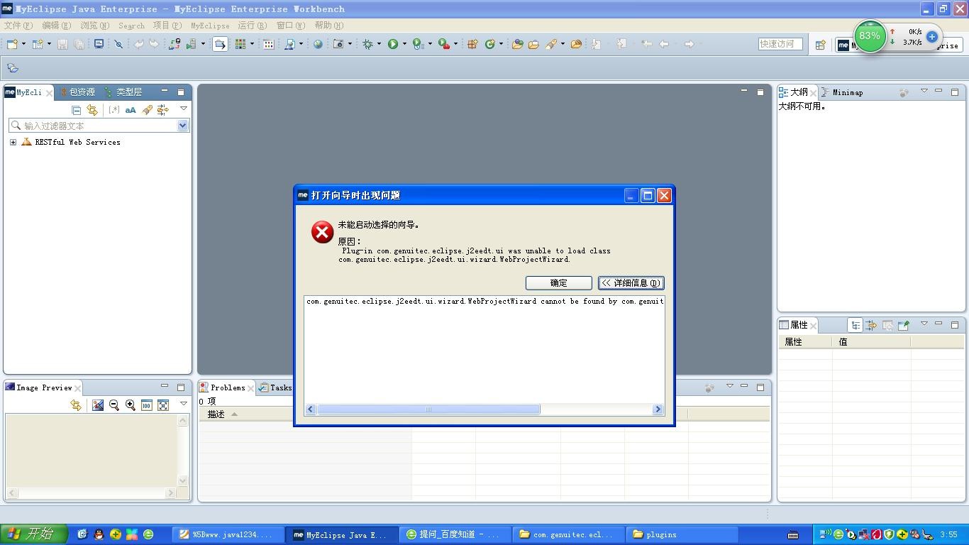Click the Open Perspective icon near quick access
Viewport: 969px width, 545px height.
[820, 45]
